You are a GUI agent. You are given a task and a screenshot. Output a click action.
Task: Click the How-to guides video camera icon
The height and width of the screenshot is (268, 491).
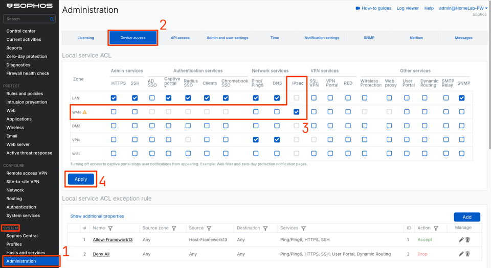358,8
